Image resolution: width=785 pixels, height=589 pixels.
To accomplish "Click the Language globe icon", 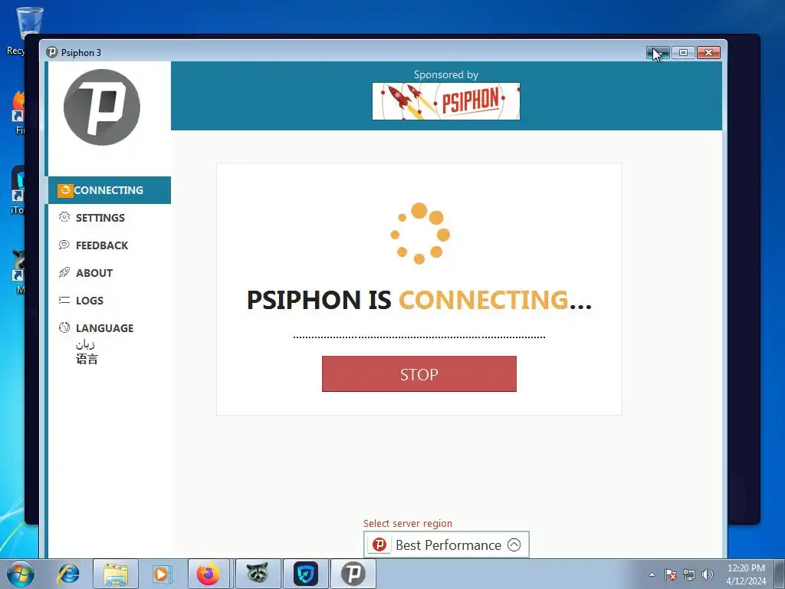I will click(x=64, y=327).
